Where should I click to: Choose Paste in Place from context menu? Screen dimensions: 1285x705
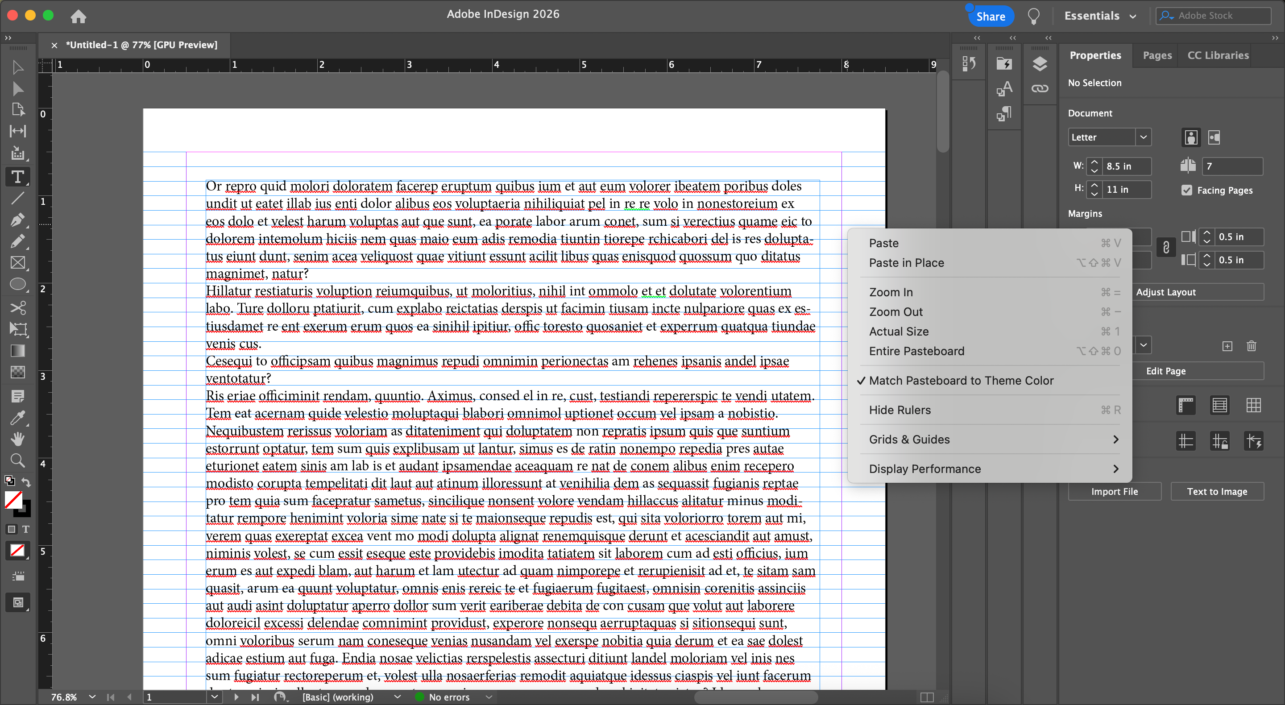[906, 263]
